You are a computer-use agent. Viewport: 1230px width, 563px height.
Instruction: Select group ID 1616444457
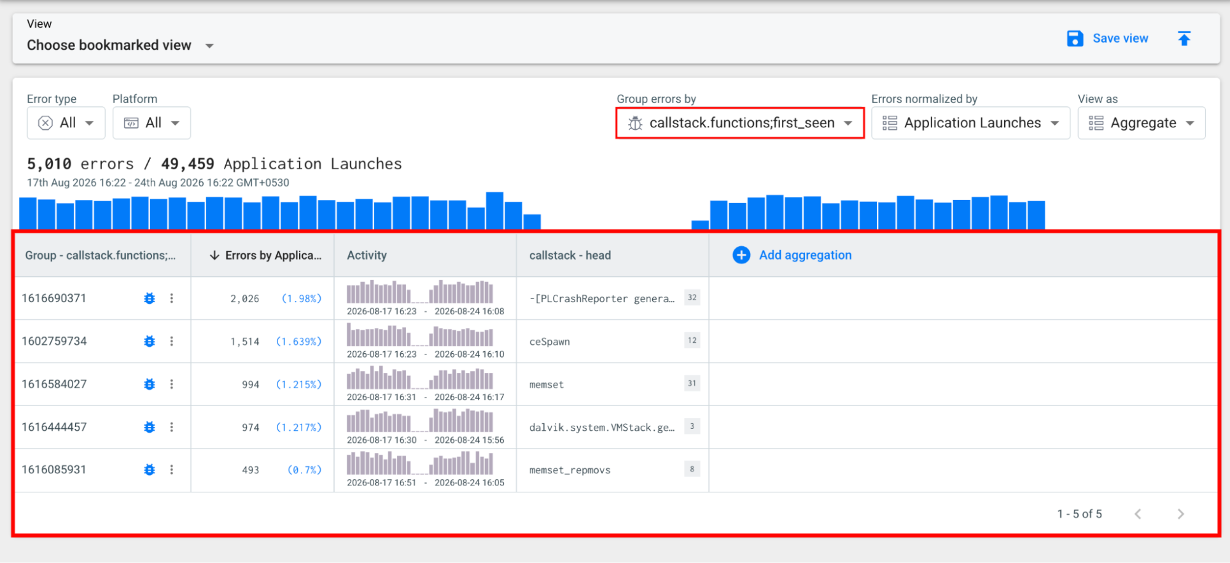(x=54, y=427)
